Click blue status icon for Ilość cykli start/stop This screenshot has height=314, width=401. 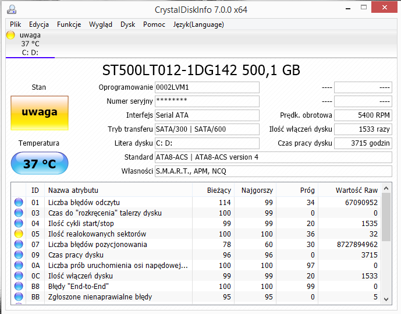click(x=19, y=223)
